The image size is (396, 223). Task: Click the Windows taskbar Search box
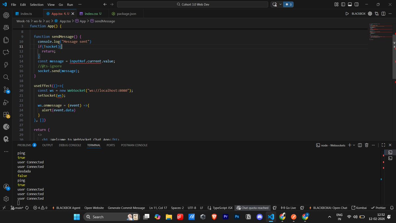[x=112, y=217]
